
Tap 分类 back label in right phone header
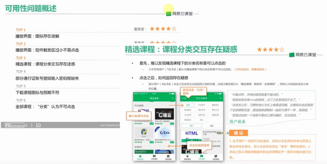[x=184, y=98]
